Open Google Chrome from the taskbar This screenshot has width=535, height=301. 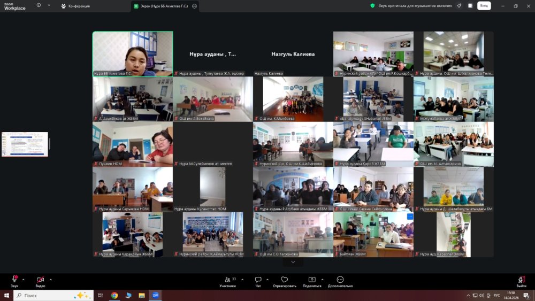(114, 295)
